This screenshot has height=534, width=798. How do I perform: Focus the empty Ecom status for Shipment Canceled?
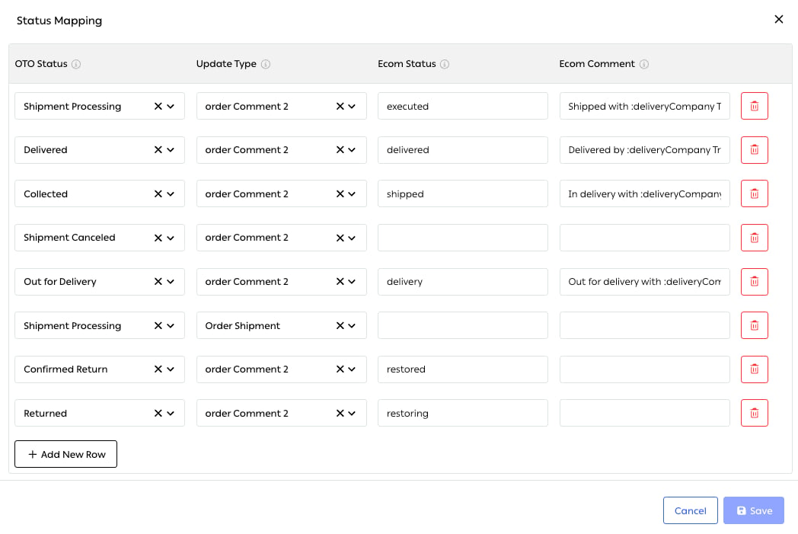pos(463,238)
